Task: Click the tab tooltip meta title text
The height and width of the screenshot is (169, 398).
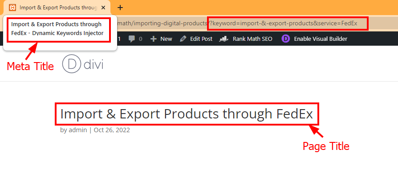Action: pos(57,28)
